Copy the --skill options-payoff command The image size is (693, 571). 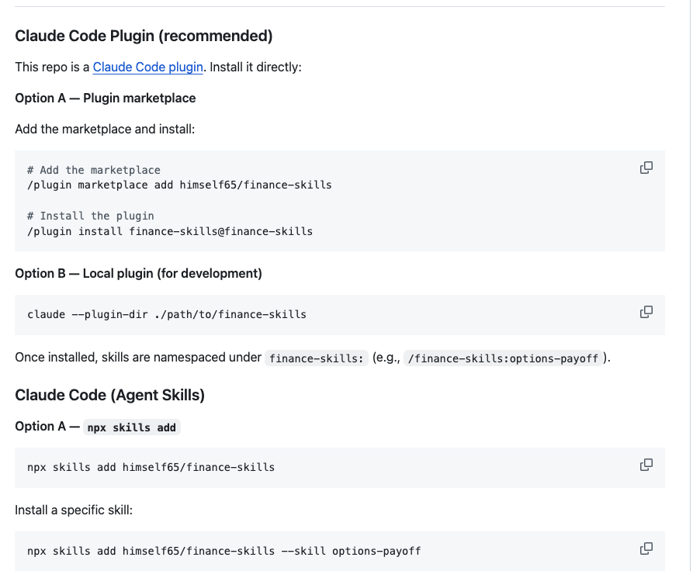tap(646, 549)
